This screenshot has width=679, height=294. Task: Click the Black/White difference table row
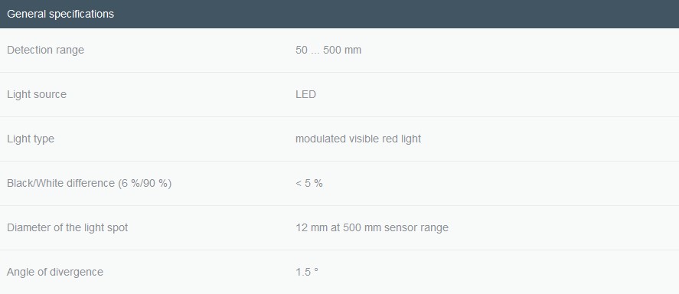click(340, 183)
